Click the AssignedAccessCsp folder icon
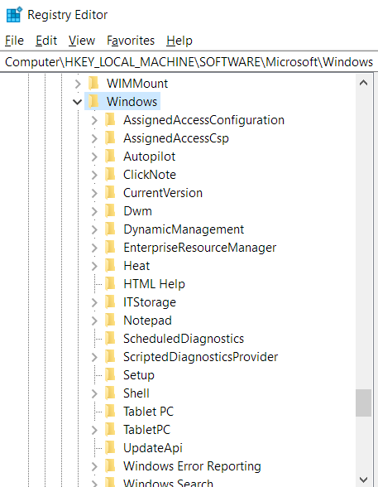Image resolution: width=378 pixels, height=487 pixels. tap(110, 137)
